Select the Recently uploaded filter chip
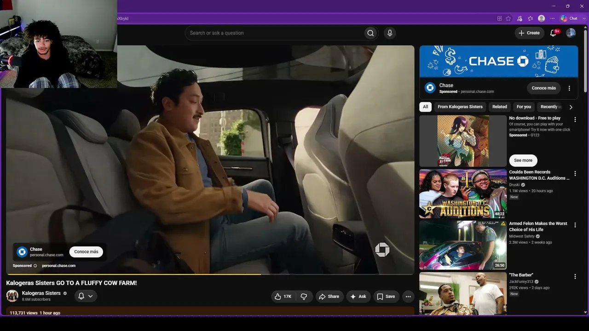 coord(551,107)
